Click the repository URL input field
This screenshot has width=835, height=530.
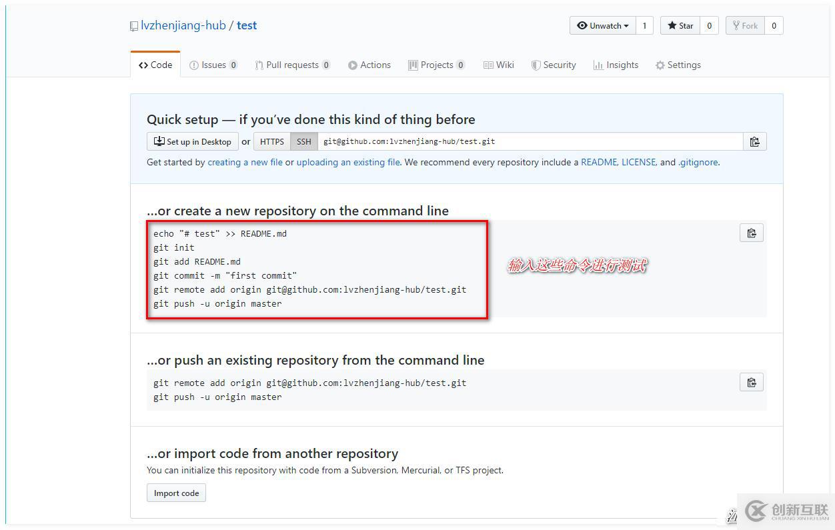click(x=530, y=141)
